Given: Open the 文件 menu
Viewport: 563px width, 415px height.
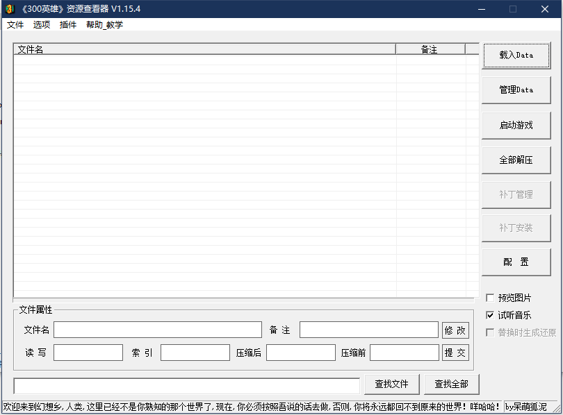Looking at the screenshot, I should (15, 25).
